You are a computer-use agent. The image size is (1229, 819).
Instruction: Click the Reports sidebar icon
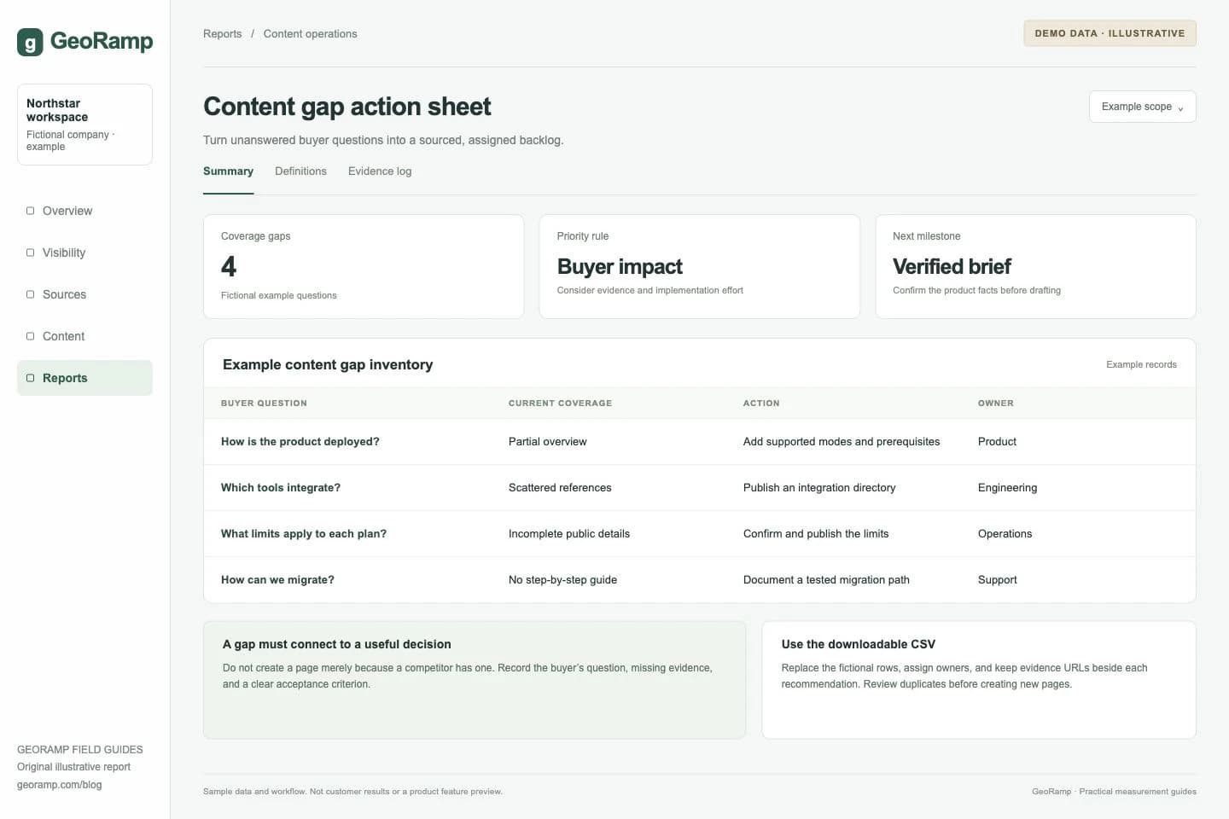coord(30,378)
